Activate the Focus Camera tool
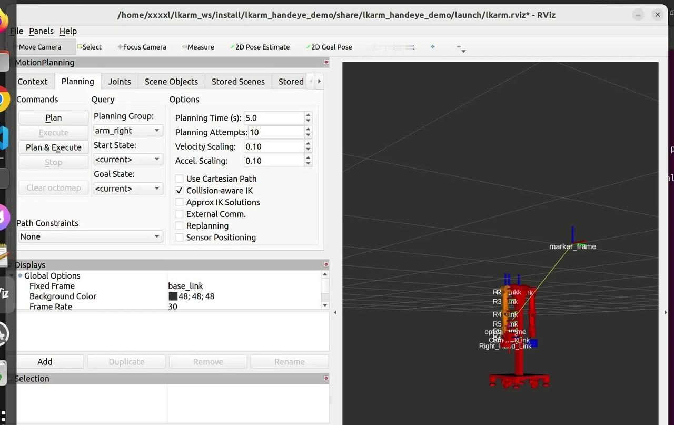This screenshot has height=425, width=674. [x=142, y=47]
